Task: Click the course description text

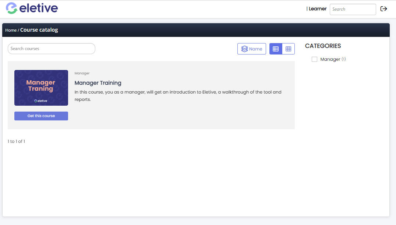Action: click(x=178, y=96)
